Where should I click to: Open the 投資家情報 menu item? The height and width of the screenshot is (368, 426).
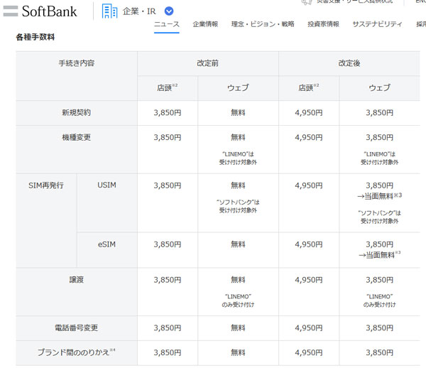[323, 24]
